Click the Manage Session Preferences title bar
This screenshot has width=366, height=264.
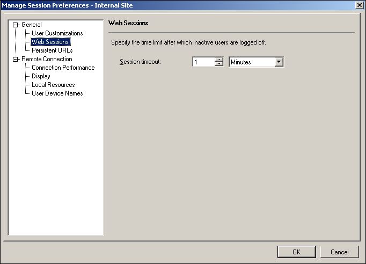(161, 5)
